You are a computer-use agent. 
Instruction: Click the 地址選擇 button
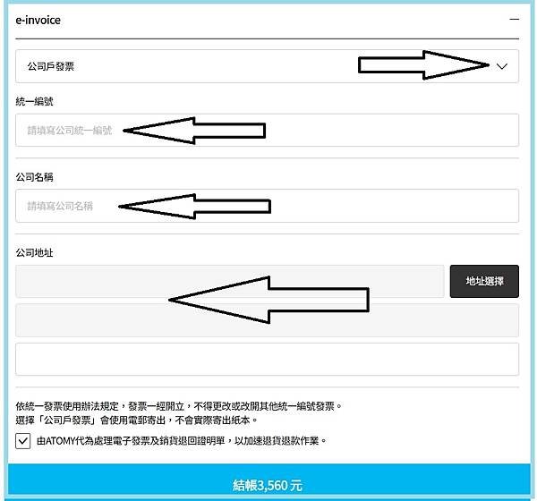(484, 281)
